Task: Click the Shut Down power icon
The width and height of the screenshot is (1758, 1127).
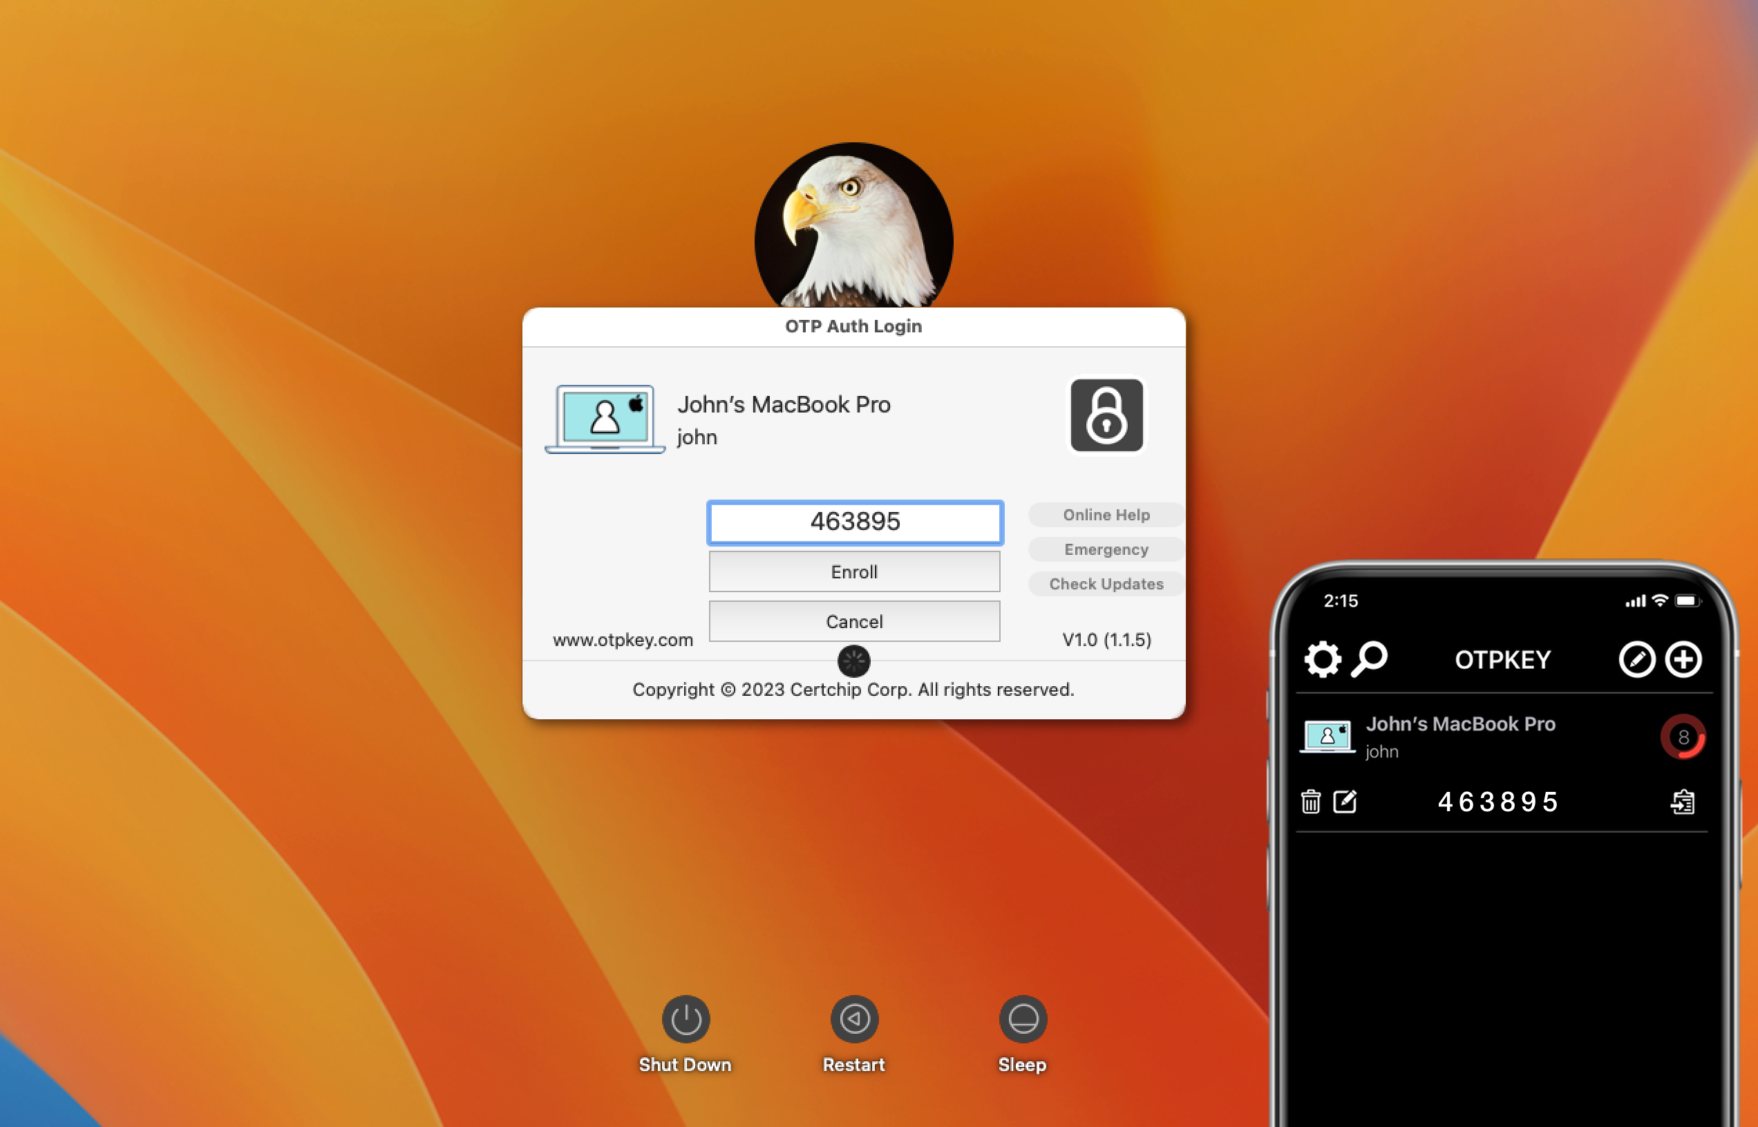Action: point(686,1019)
